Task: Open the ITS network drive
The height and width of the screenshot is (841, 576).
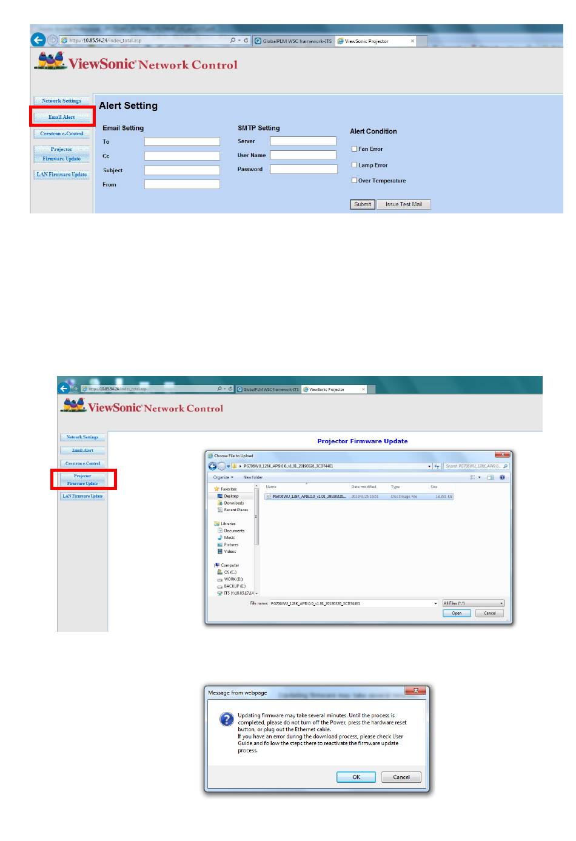Action: point(235,593)
